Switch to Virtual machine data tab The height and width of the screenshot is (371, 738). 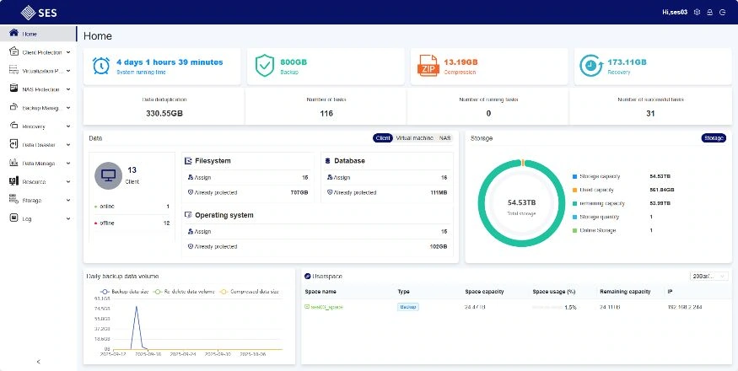pos(414,137)
